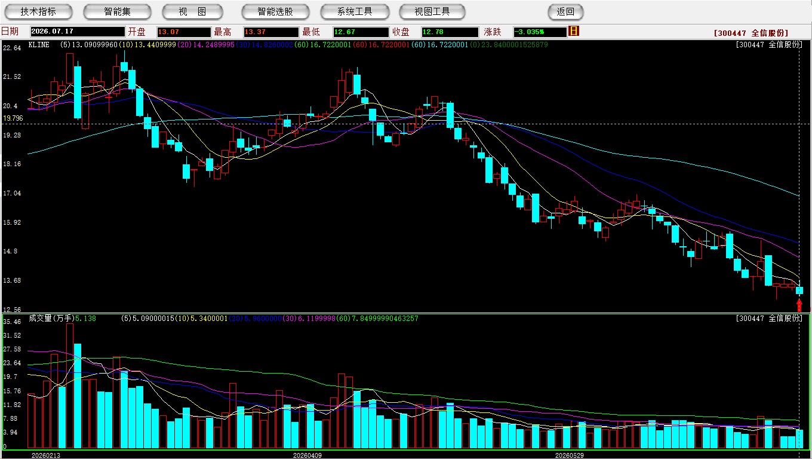Click the date field showing 2026.07.17
The height and width of the screenshot is (459, 812).
tap(77, 32)
